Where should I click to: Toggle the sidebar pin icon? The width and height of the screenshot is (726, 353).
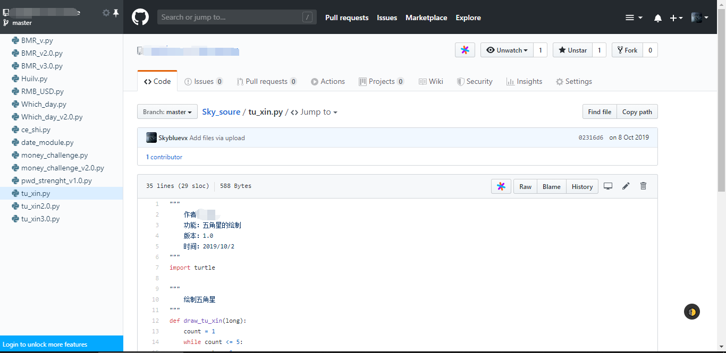coord(116,13)
